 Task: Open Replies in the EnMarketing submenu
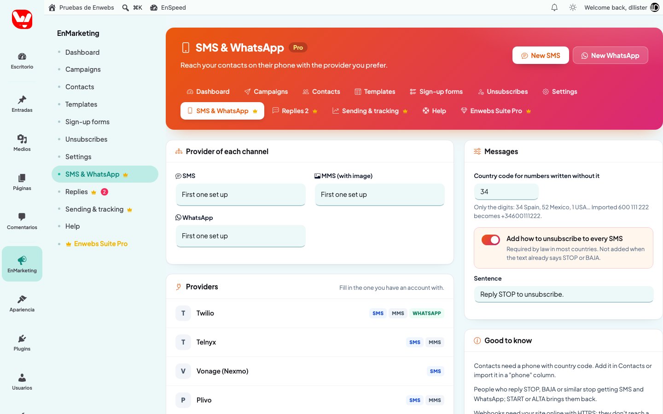coord(76,192)
